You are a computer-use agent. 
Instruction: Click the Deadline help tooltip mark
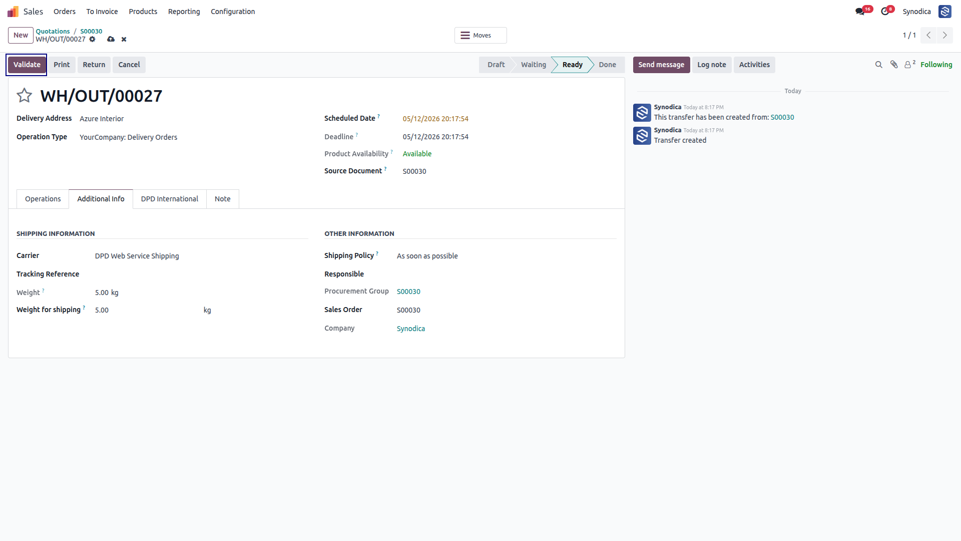(x=356, y=135)
